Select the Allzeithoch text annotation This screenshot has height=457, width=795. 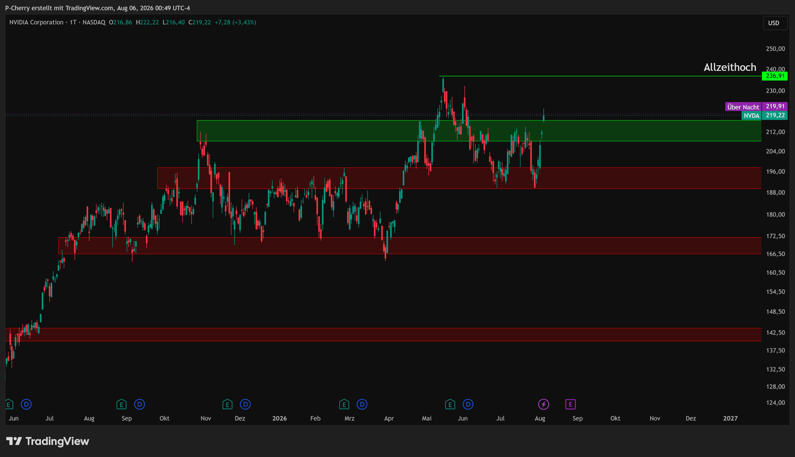[x=730, y=67]
